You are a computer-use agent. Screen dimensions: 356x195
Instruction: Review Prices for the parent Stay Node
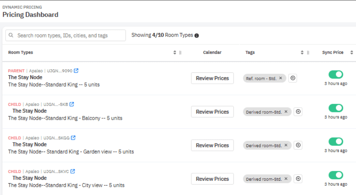tap(212, 78)
